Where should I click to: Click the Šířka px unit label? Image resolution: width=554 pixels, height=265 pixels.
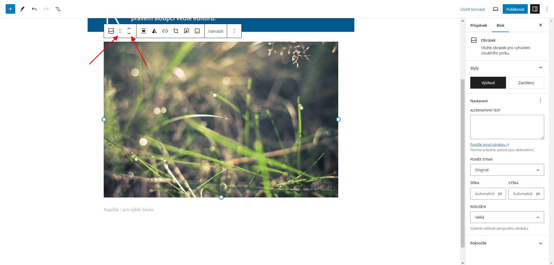tap(500, 194)
